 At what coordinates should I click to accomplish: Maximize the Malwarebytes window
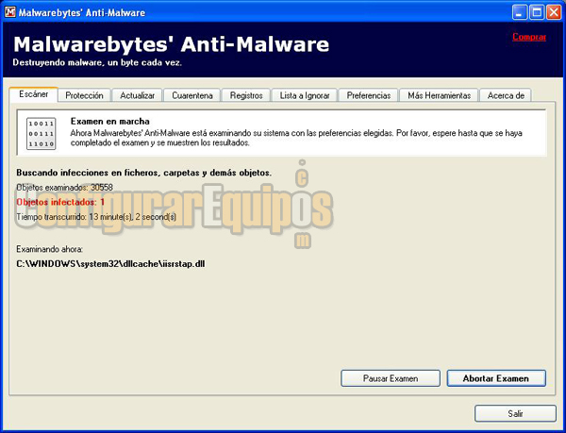coord(537,12)
